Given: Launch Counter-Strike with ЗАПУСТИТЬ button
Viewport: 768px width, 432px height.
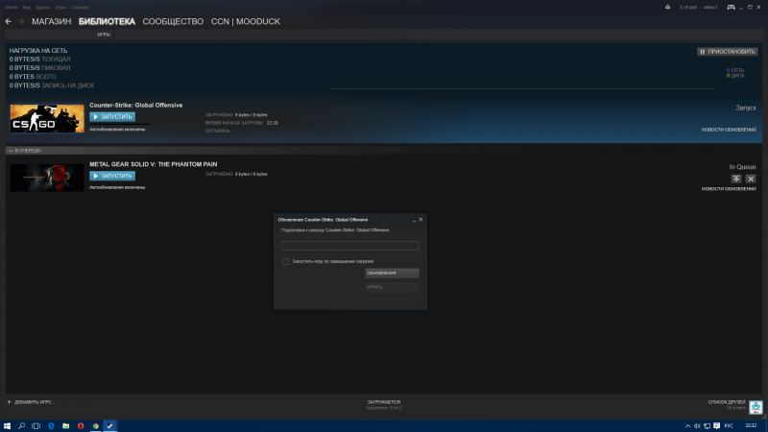Looking at the screenshot, I should (x=112, y=116).
